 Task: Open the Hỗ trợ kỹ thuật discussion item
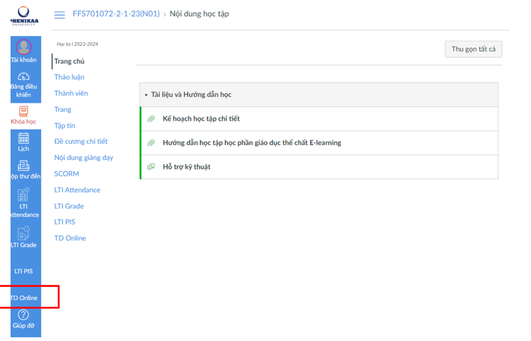pyautogui.click(x=187, y=167)
